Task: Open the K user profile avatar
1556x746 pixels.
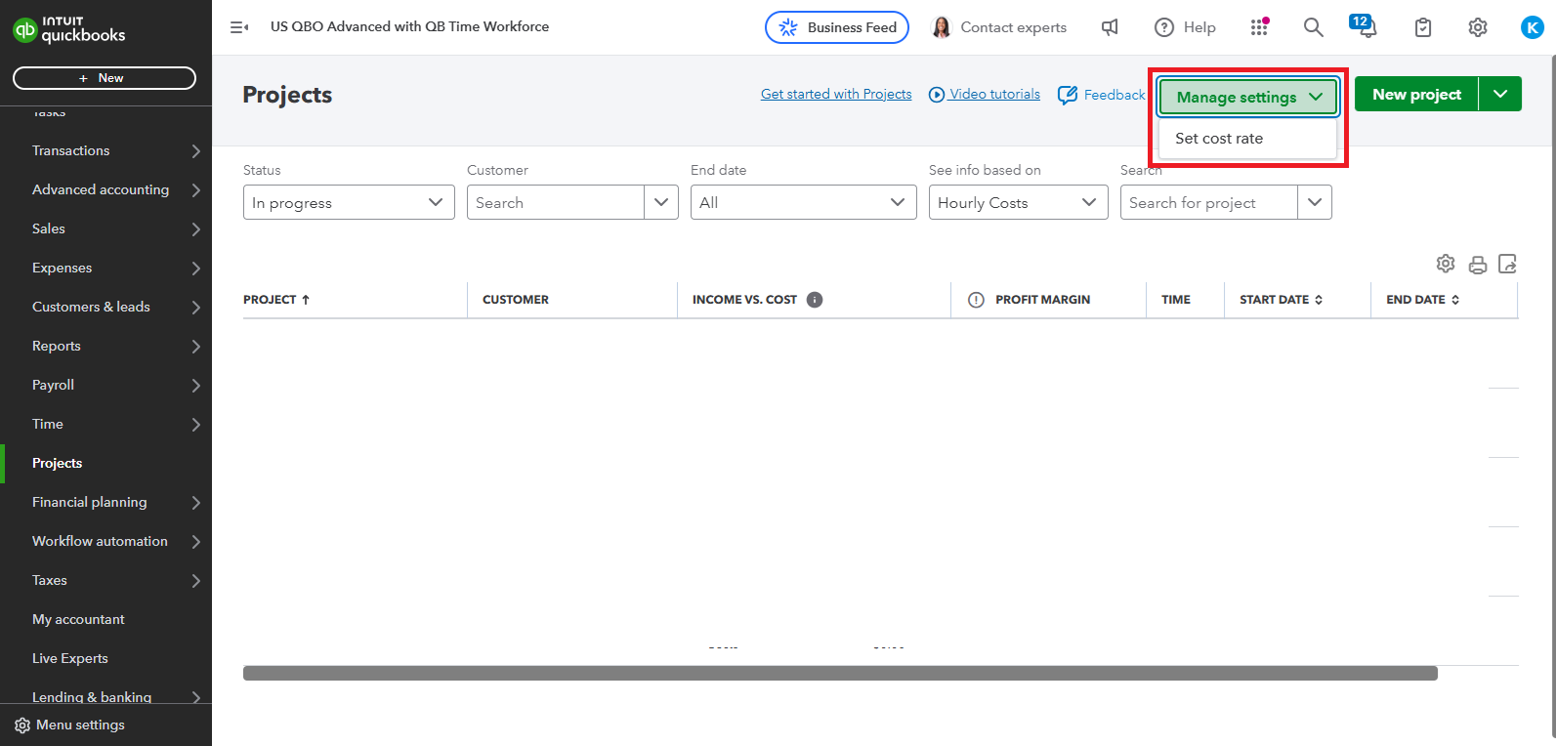Action: tap(1533, 27)
